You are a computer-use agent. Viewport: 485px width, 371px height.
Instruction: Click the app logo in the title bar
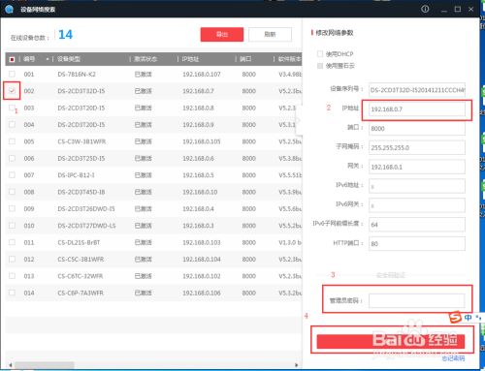click(9, 9)
